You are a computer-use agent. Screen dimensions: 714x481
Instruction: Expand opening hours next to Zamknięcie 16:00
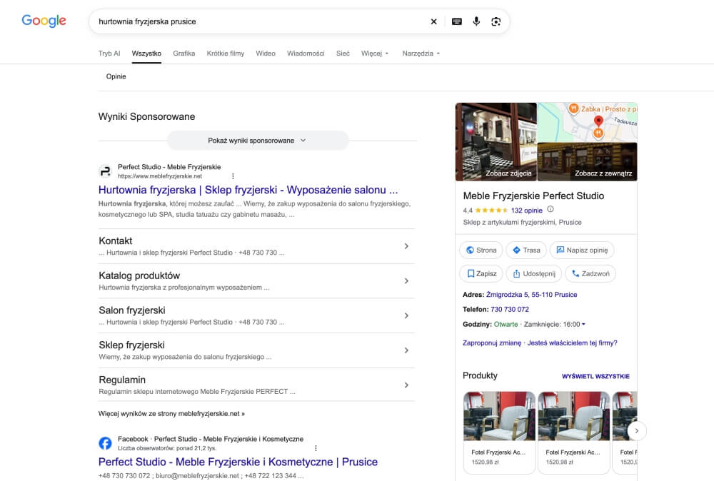coord(583,325)
